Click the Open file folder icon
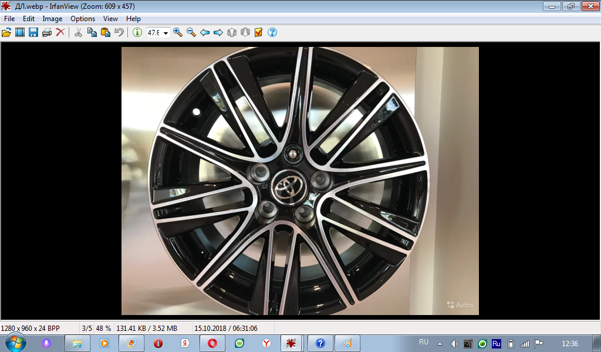601x352 pixels. (x=6, y=32)
